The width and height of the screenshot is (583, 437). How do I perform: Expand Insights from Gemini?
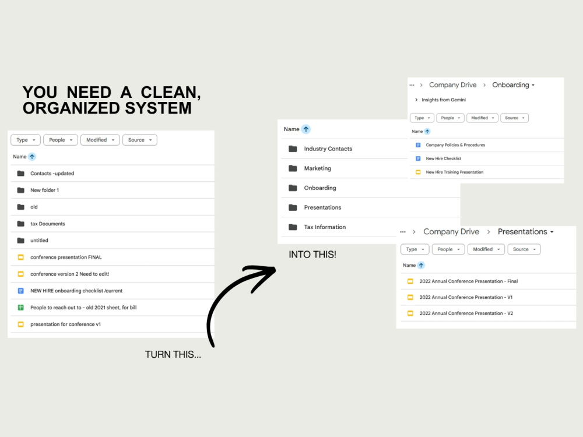(416, 100)
